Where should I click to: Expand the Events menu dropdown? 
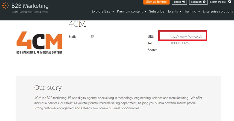[175, 11]
